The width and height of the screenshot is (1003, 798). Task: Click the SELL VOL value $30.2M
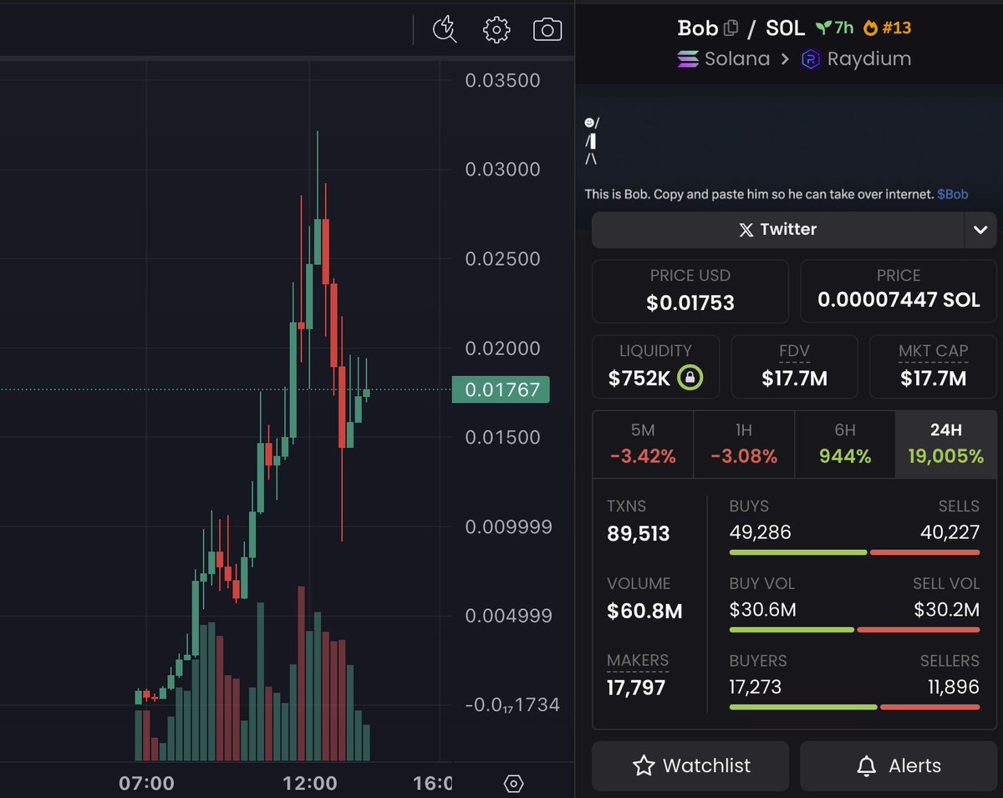pyautogui.click(x=946, y=610)
